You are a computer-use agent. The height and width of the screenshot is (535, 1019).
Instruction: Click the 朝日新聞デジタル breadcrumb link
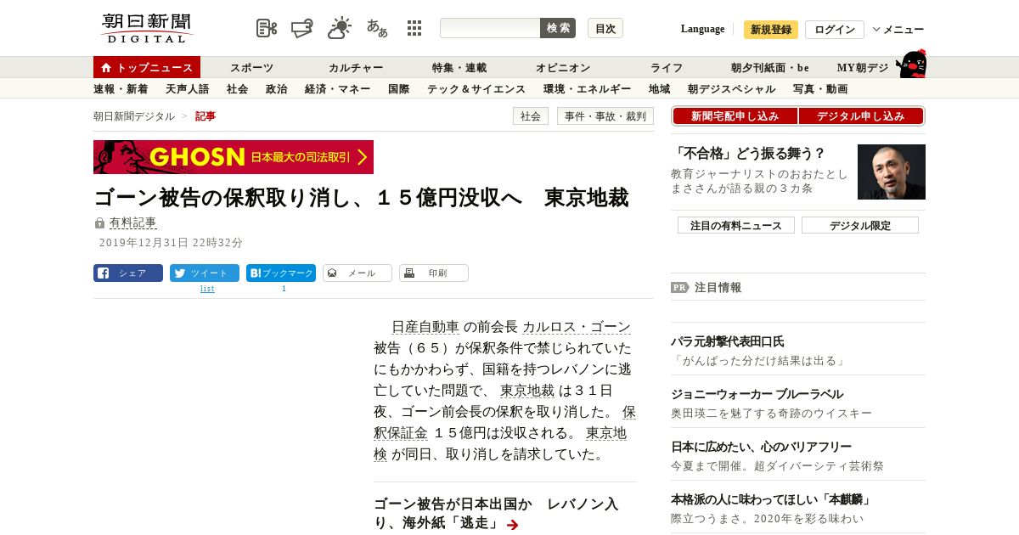coord(134,116)
